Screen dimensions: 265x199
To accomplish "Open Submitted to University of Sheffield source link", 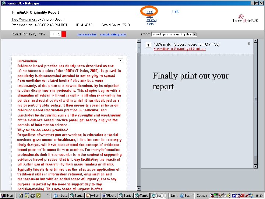I will (180, 49).
